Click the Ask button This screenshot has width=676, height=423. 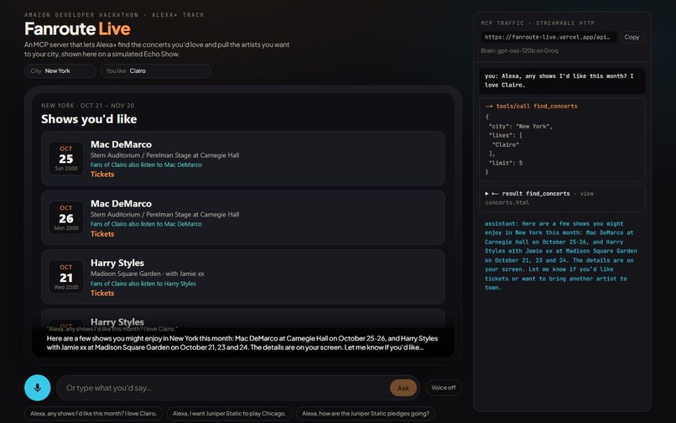tap(403, 388)
